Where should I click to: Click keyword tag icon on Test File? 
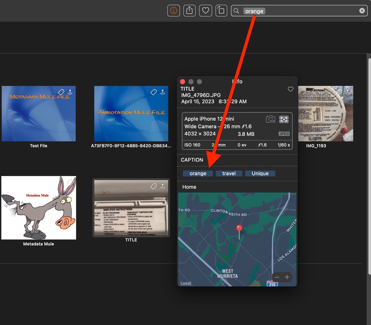[61, 92]
